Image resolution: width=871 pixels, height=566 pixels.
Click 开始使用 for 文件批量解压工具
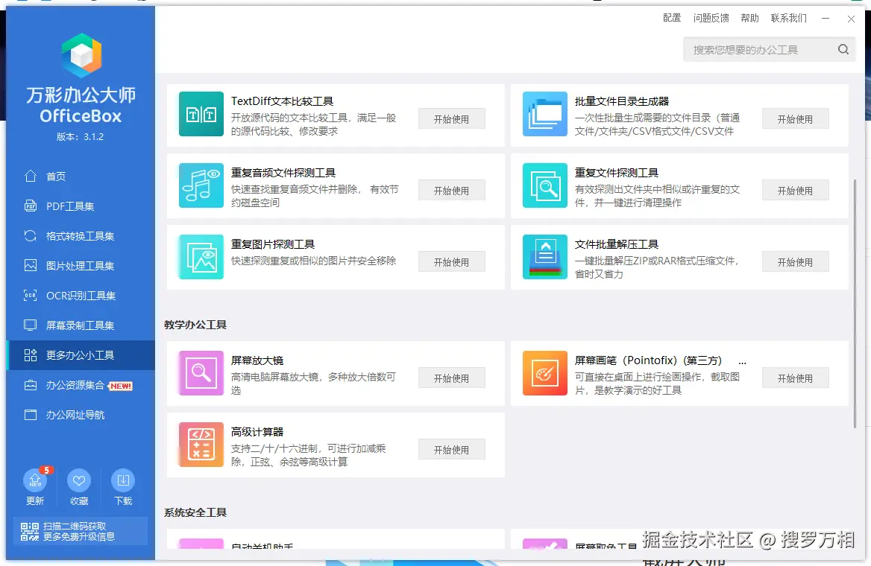[795, 262]
